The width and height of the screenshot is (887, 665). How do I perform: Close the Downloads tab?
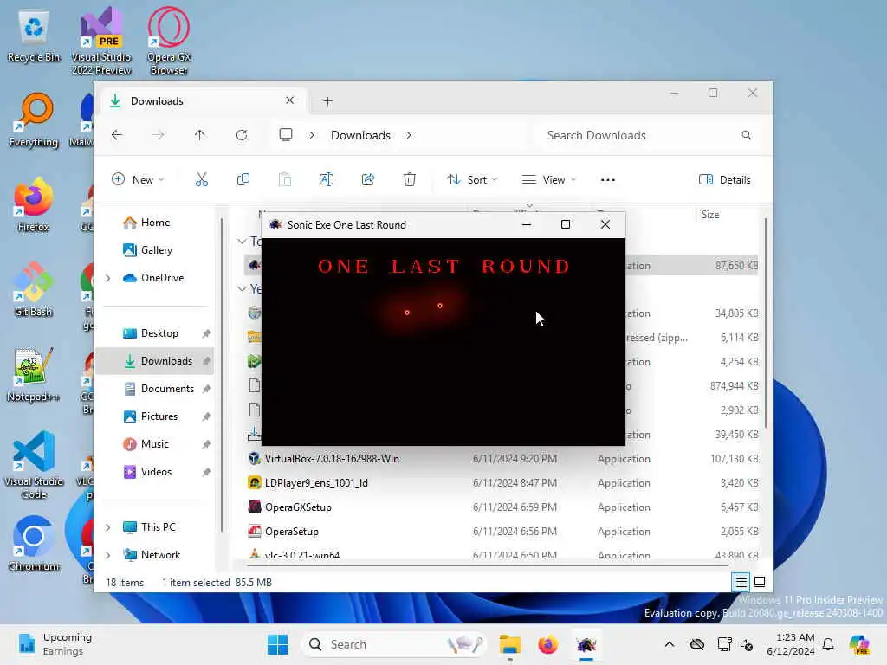tap(289, 100)
